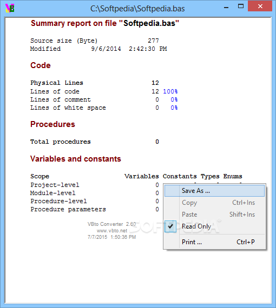276x308 pixels.
Task: Minimize the Softpedia.bas window
Action: 226,8
